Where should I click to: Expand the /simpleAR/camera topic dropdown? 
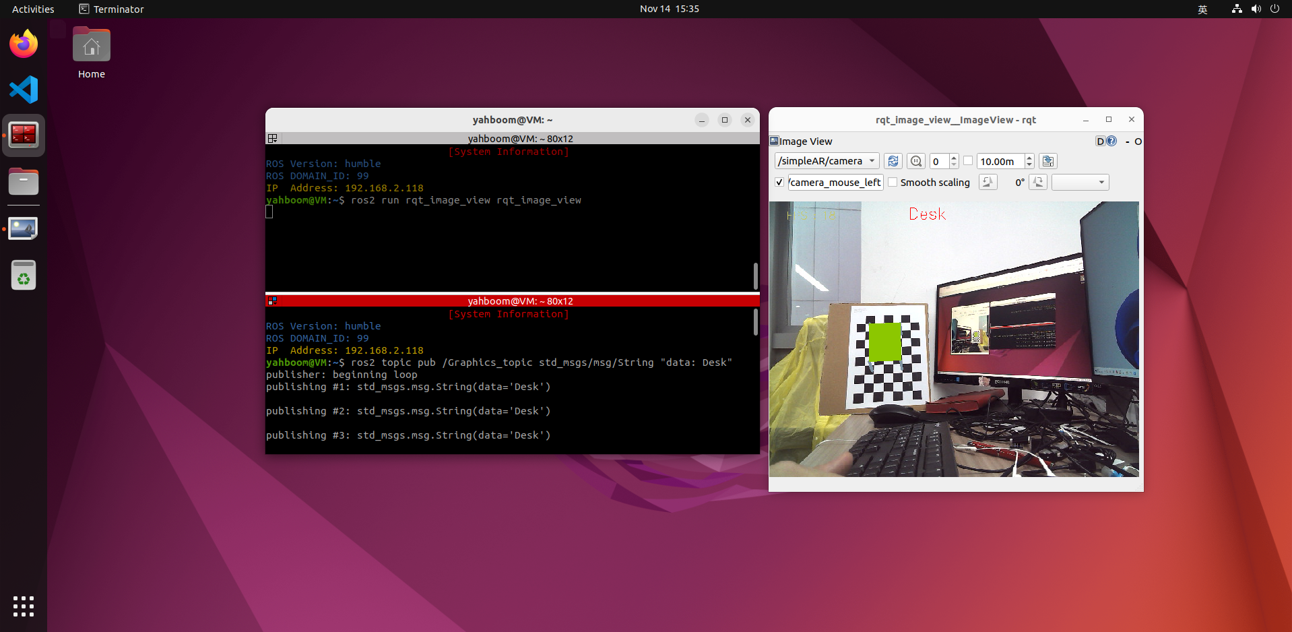tap(827, 161)
